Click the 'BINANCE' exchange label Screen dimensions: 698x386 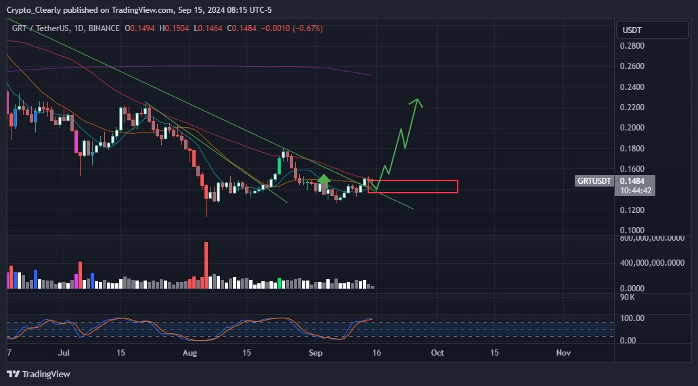click(x=104, y=28)
